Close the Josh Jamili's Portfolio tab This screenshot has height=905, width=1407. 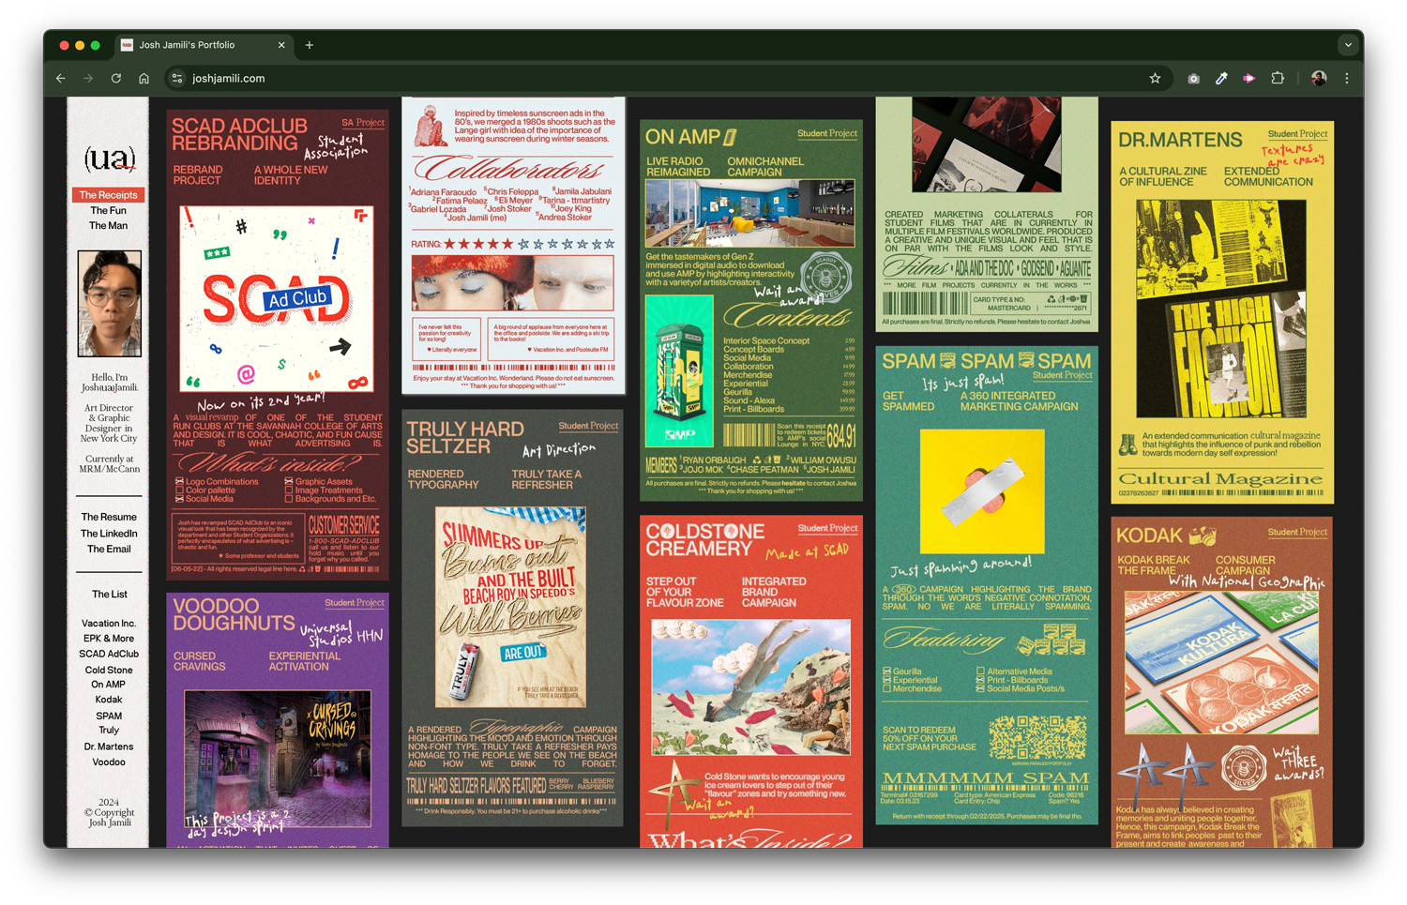coord(281,45)
